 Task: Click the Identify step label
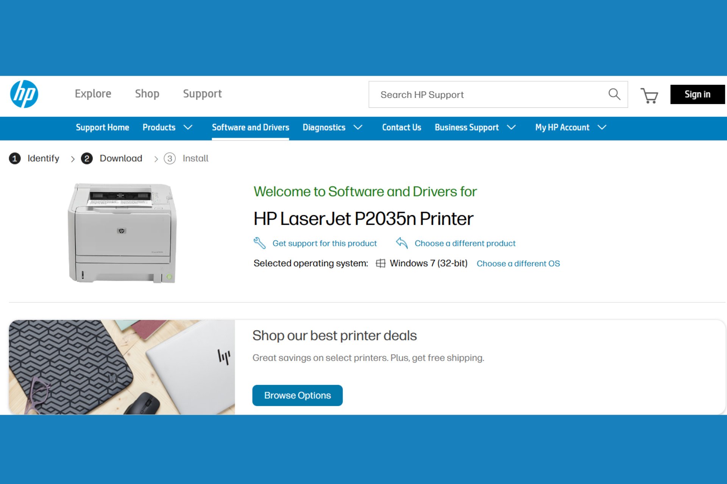[x=43, y=158]
